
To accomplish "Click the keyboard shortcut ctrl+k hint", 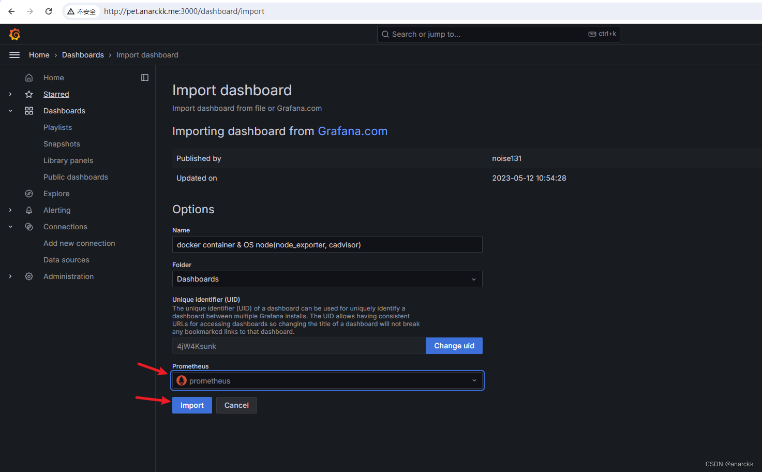I will (602, 34).
